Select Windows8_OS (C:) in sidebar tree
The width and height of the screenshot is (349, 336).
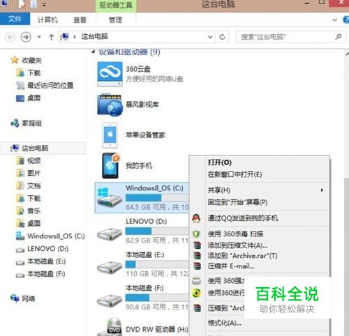tap(50, 236)
